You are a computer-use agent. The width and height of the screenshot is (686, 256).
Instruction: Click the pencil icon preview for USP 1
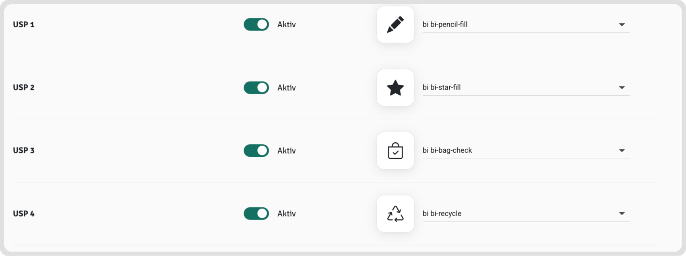pyautogui.click(x=395, y=25)
